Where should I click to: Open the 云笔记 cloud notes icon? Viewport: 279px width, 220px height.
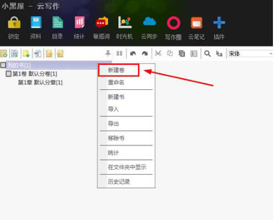coord(197,23)
